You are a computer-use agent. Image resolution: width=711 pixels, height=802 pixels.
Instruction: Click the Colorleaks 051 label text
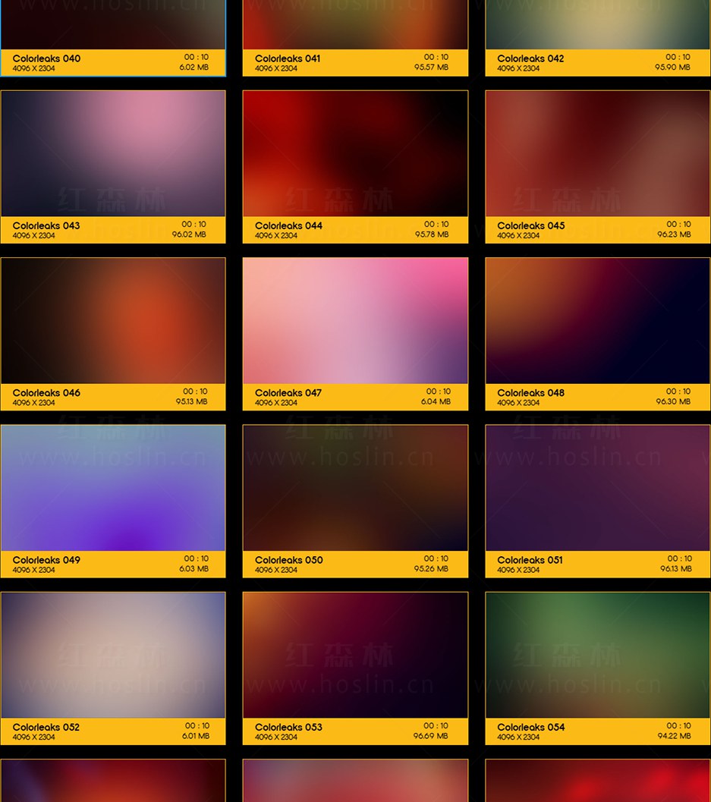530,560
